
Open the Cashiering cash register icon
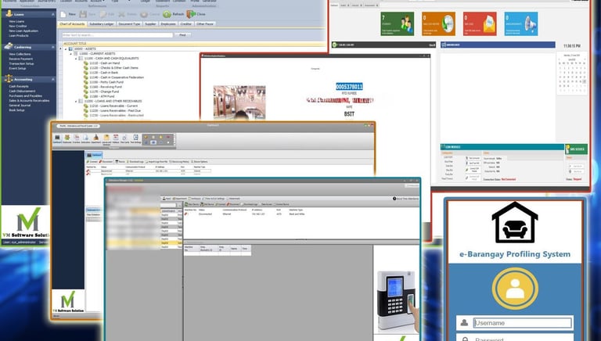(x=9, y=46)
